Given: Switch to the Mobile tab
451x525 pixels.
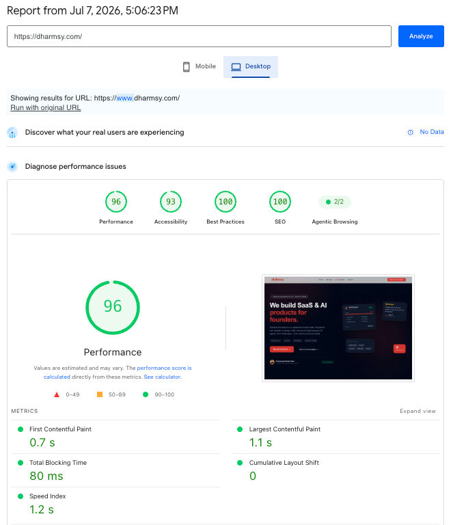Looking at the screenshot, I should tap(199, 66).
